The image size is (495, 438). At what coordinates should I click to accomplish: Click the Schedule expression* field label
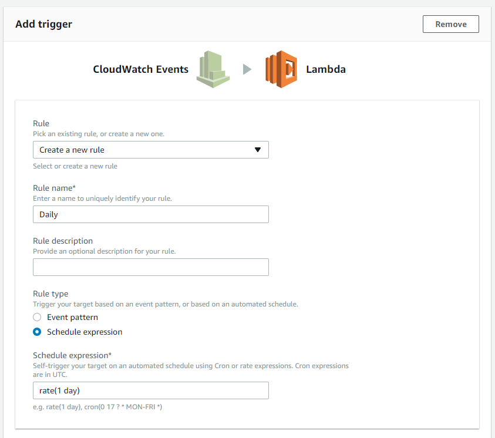(72, 356)
